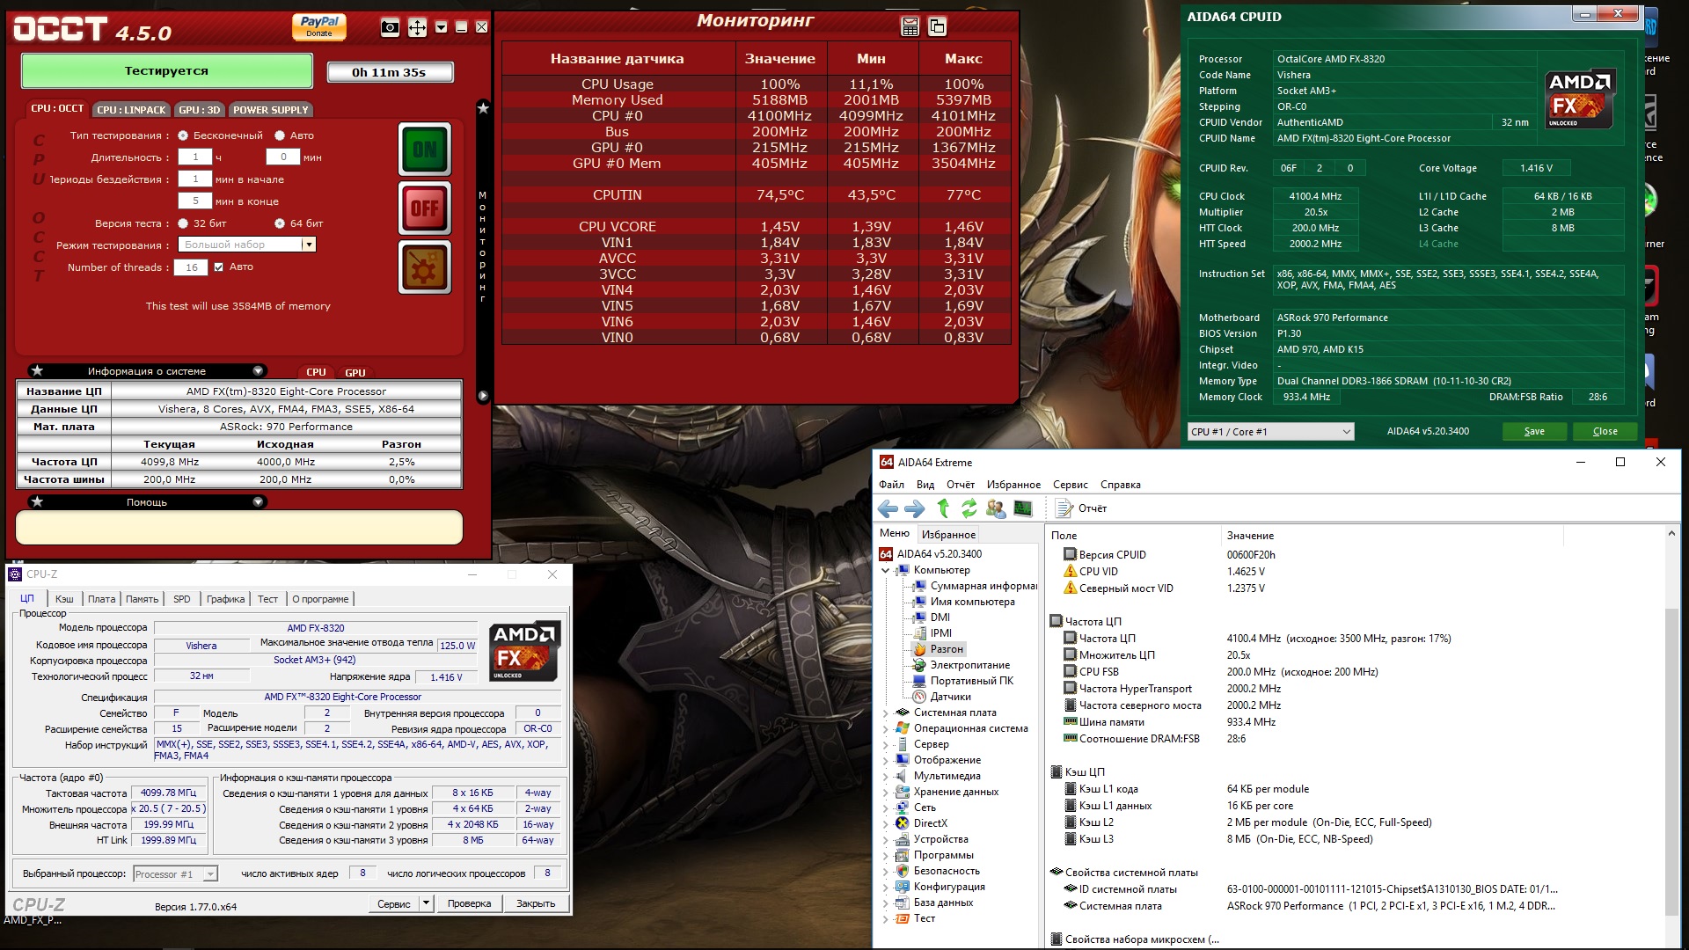Open OCCT settings gear button
Screen dimensions: 1689x950
pos(425,267)
